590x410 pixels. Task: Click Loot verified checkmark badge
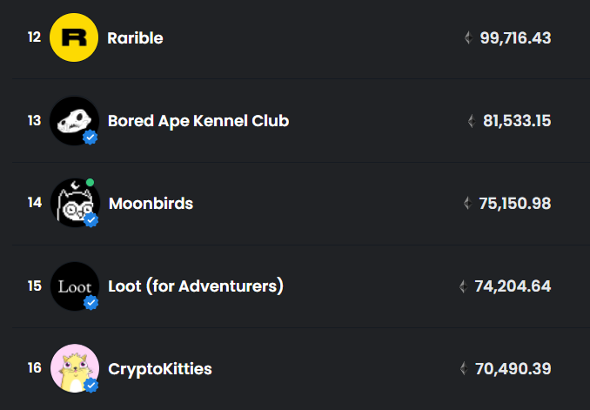pyautogui.click(x=91, y=303)
